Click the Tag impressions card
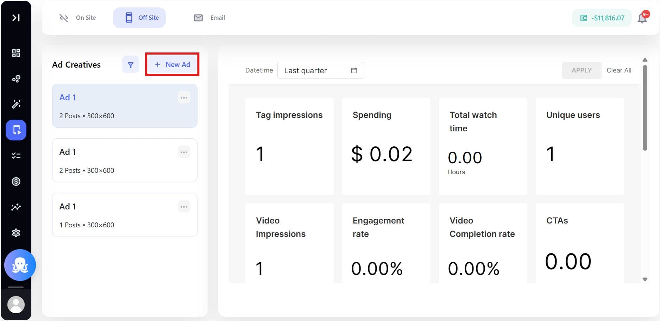This screenshot has height=321, width=660. pyautogui.click(x=289, y=146)
